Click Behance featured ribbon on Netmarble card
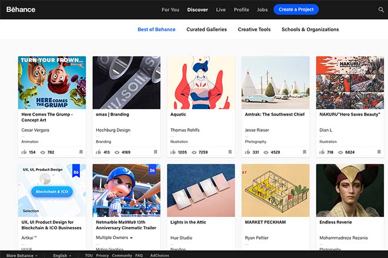Image resolution: width=388 pixels, height=258 pixels. pos(152,169)
